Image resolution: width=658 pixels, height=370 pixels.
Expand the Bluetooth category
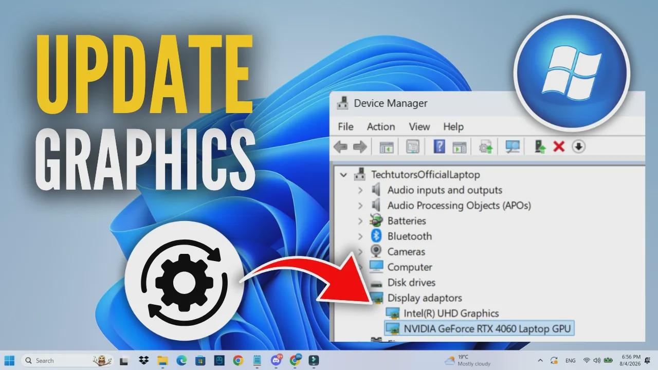click(x=360, y=236)
